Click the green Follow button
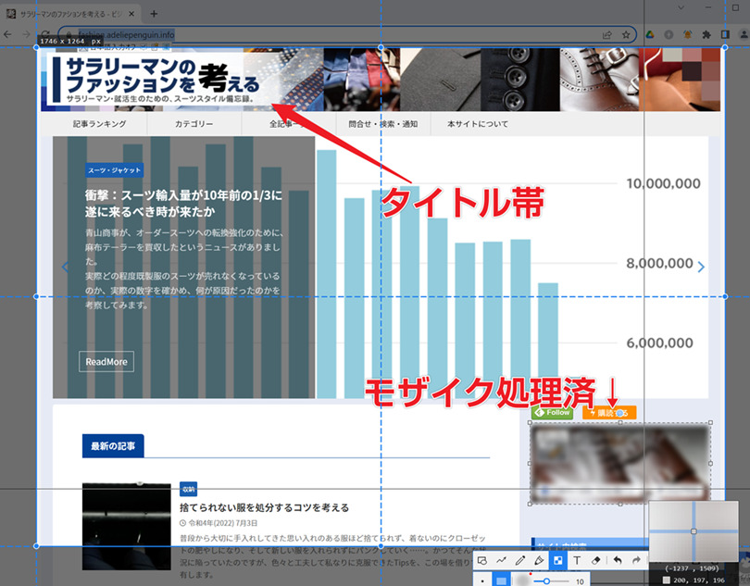The width and height of the screenshot is (750, 586). tap(552, 413)
